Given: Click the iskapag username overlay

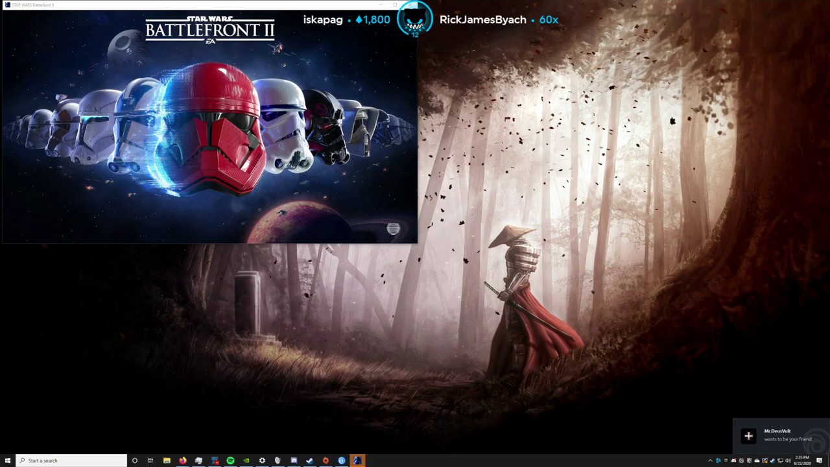Looking at the screenshot, I should click(x=322, y=20).
